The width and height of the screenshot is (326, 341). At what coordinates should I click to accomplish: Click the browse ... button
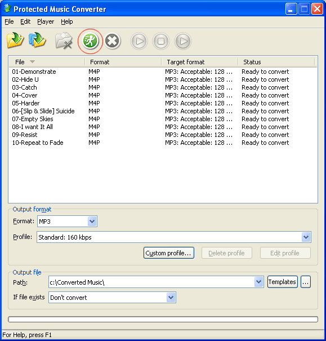[x=306, y=282]
